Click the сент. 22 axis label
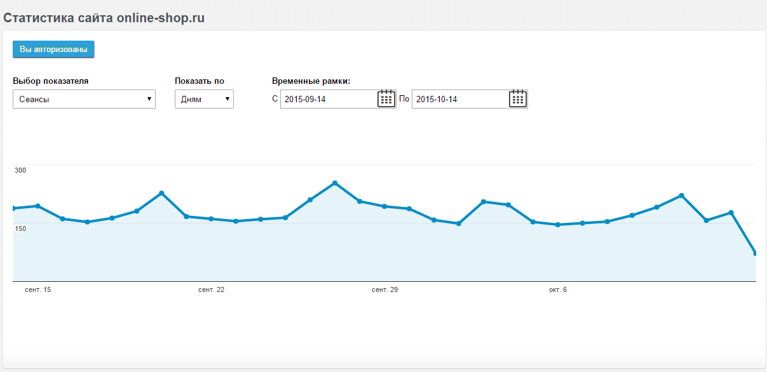Screen dimensions: 767x372 coord(211,289)
